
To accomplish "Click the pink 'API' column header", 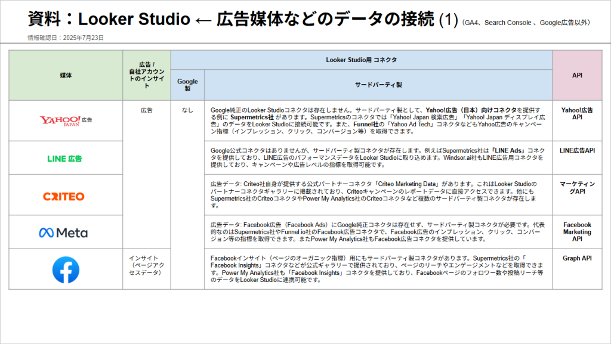I will pyautogui.click(x=577, y=75).
